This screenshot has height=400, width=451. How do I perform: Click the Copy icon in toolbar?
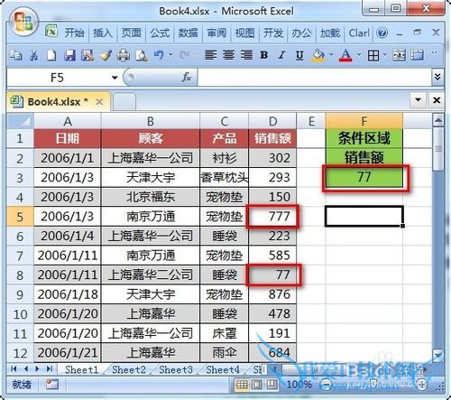15,55
